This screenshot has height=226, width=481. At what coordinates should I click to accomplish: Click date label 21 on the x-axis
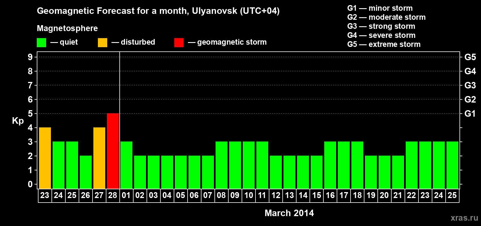click(x=398, y=195)
